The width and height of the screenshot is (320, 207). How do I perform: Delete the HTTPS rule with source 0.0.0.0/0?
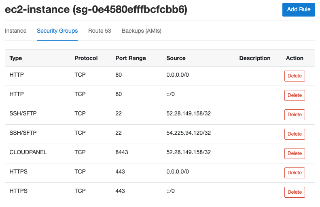click(295, 173)
